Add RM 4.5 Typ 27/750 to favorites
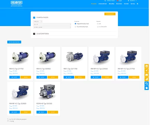This screenshot has width=150, height=125. click(15, 77)
